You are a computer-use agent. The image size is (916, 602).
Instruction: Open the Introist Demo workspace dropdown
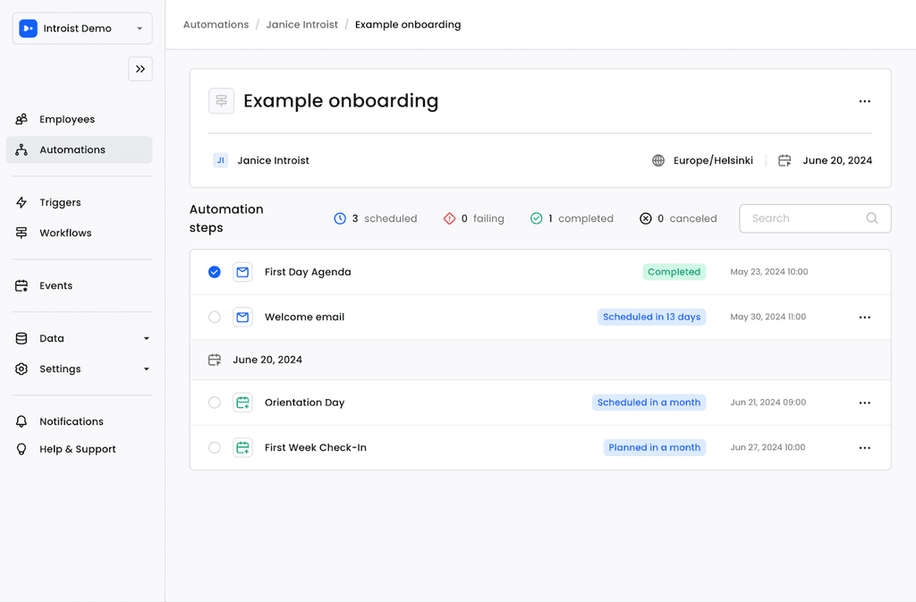pyautogui.click(x=81, y=28)
